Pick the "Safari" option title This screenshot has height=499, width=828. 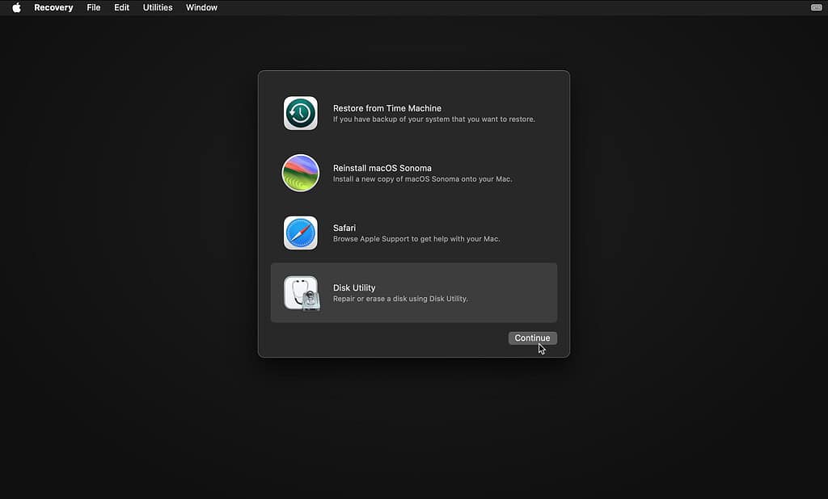tap(344, 228)
